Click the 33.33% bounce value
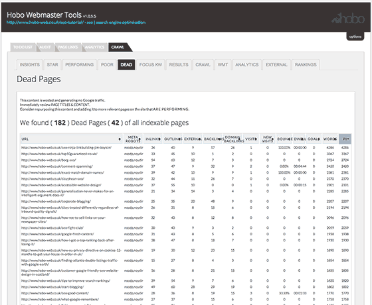Viewport: 372px width, 305px height. pos(284,293)
